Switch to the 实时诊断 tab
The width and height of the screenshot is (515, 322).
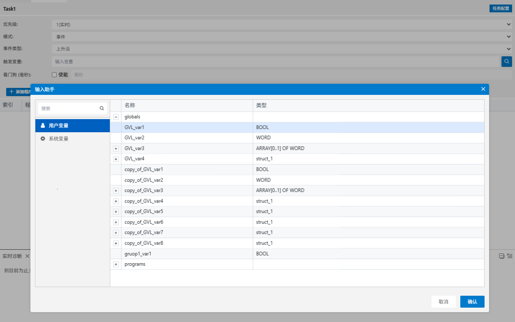click(12, 256)
